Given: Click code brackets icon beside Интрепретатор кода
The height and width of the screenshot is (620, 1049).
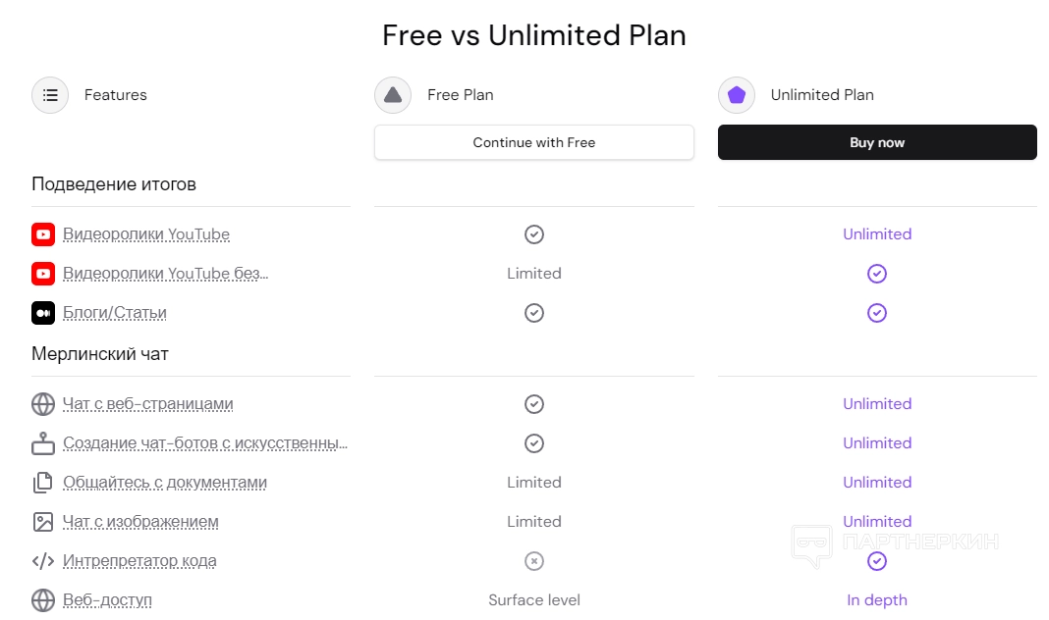Looking at the screenshot, I should coord(43,561).
